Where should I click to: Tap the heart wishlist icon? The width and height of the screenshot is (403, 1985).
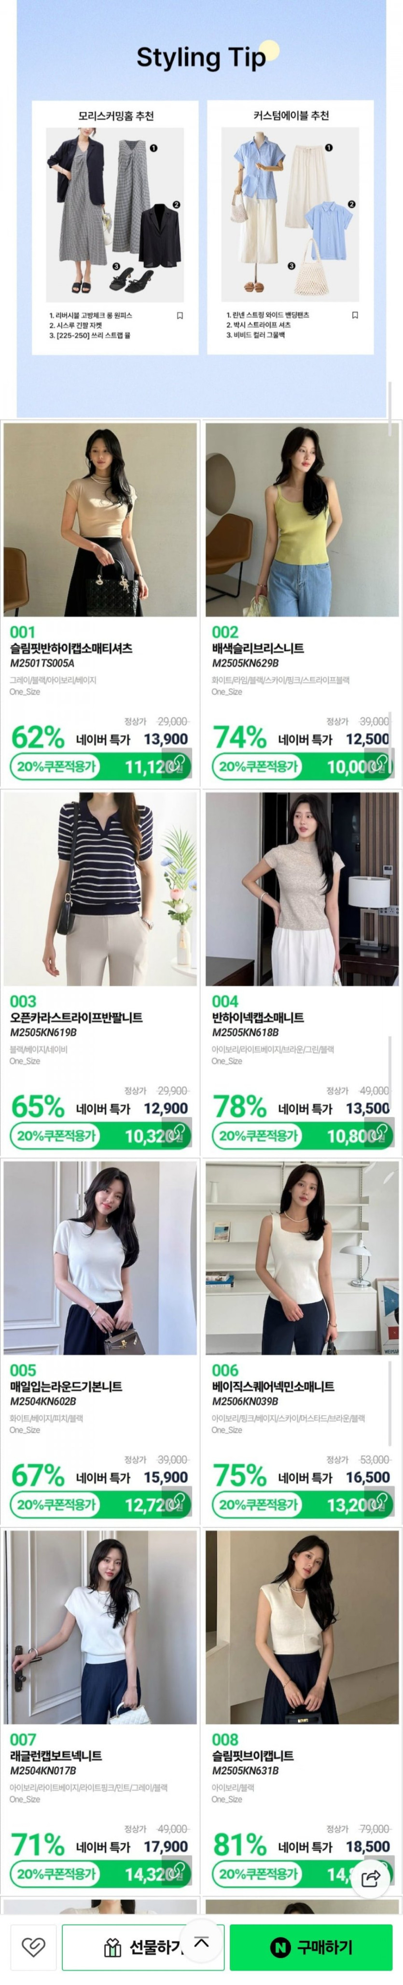tap(33, 1946)
